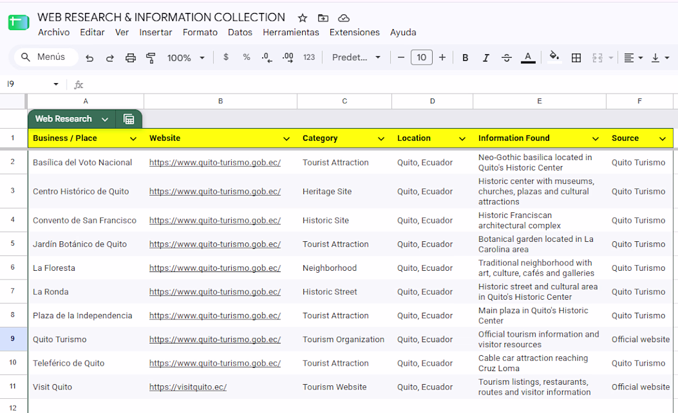Open website link in La Ronda row
The image size is (678, 413).
click(215, 292)
